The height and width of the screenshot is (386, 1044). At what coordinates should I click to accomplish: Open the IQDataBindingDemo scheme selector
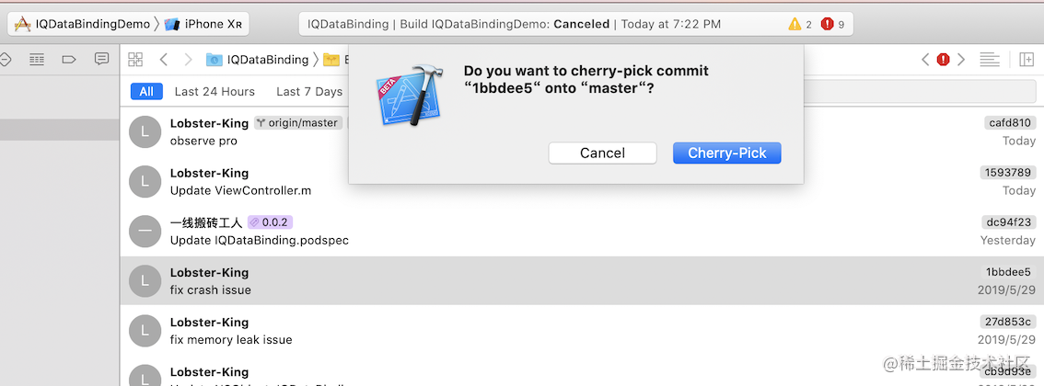[x=83, y=24]
